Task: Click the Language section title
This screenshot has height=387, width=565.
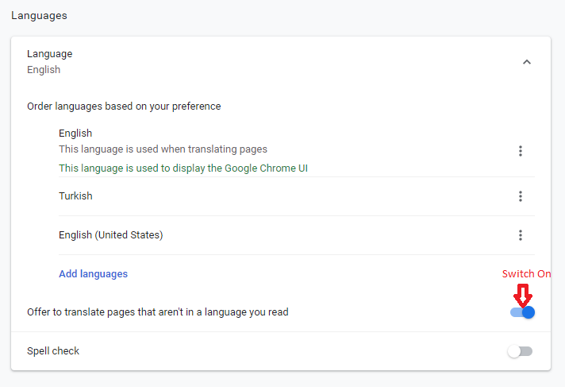Action: [50, 54]
